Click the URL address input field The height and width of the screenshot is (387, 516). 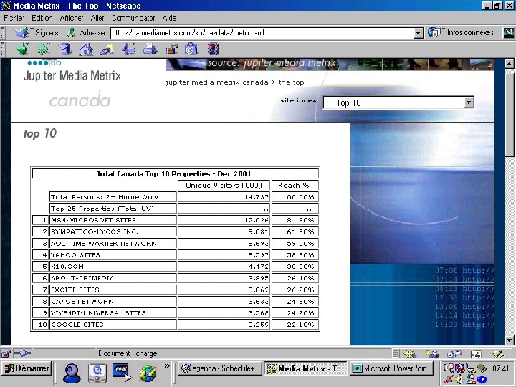(x=262, y=32)
